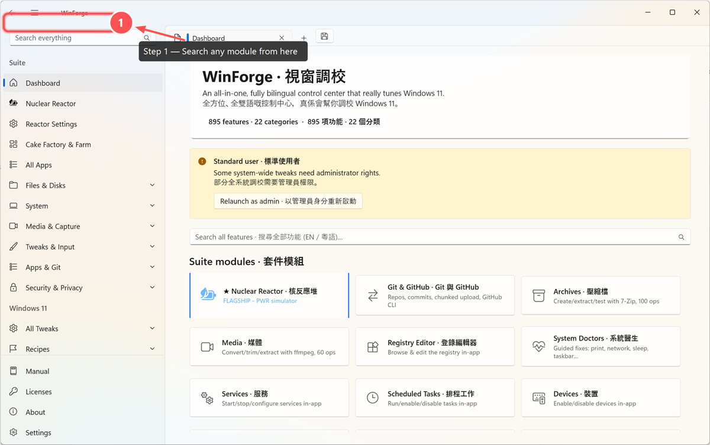Click the All Apps list icon
The width and height of the screenshot is (710, 445).
[14, 165]
